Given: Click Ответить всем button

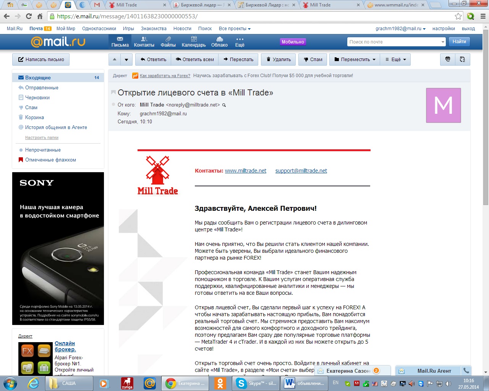Looking at the screenshot, I should click(x=195, y=59).
